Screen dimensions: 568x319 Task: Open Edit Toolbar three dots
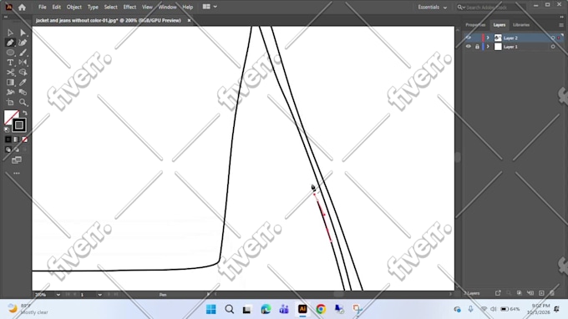[x=17, y=174]
